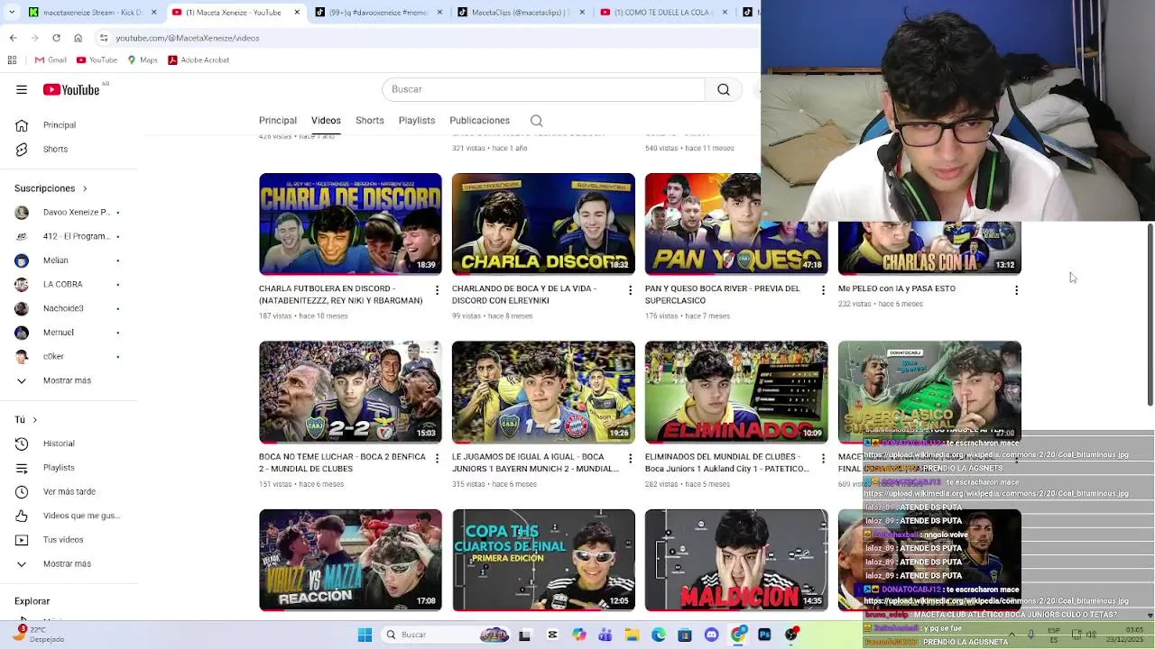
Task: Reload the page with refresh icon
Action: click(x=56, y=38)
